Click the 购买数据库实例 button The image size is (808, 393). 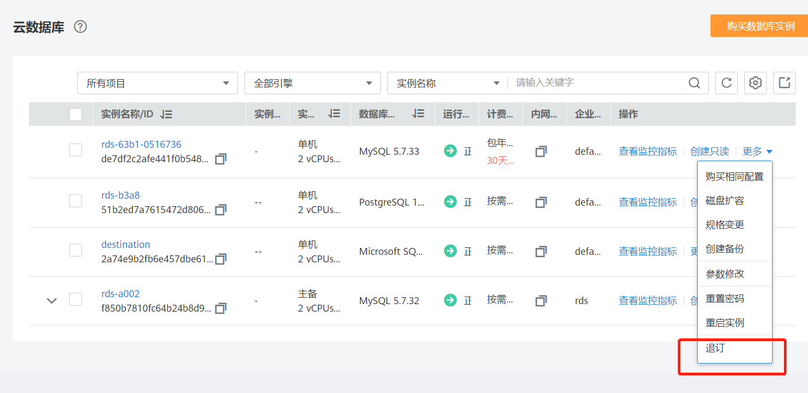pyautogui.click(x=760, y=26)
